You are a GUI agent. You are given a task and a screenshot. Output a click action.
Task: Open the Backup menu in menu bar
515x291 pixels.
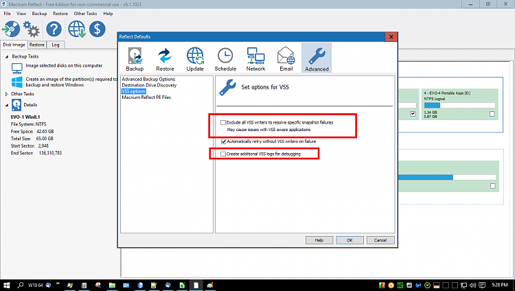coord(39,14)
